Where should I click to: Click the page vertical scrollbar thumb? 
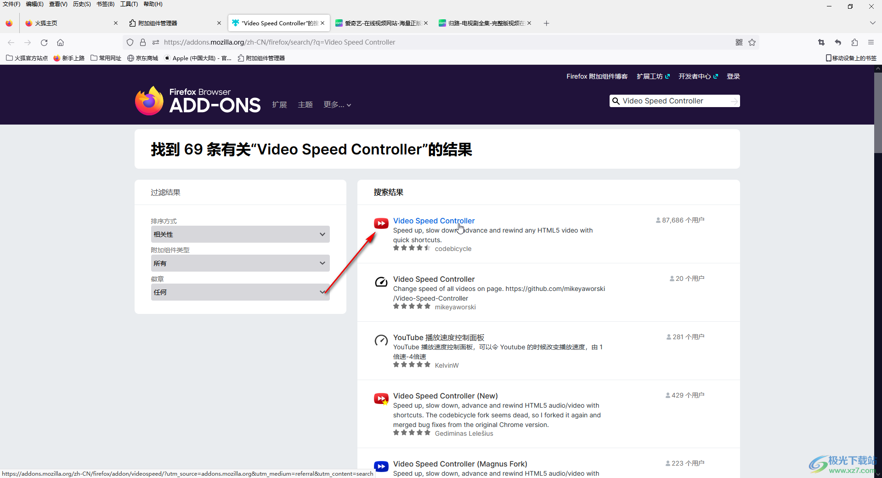(x=878, y=113)
